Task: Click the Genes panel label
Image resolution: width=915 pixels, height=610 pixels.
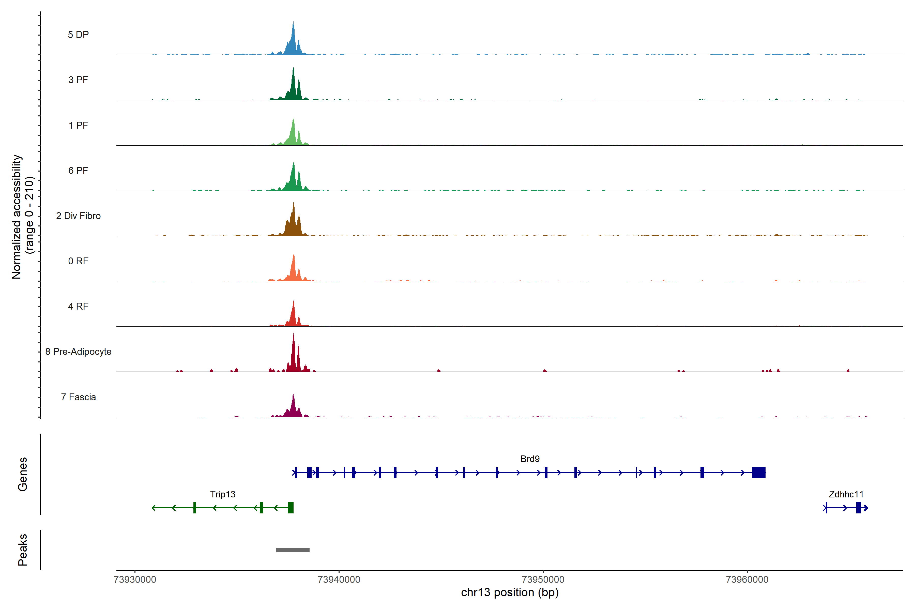Action: (23, 474)
